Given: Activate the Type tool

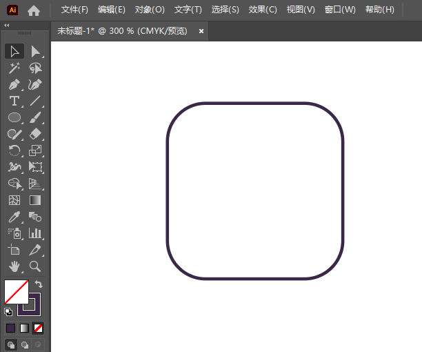Looking at the screenshot, I should (14, 101).
